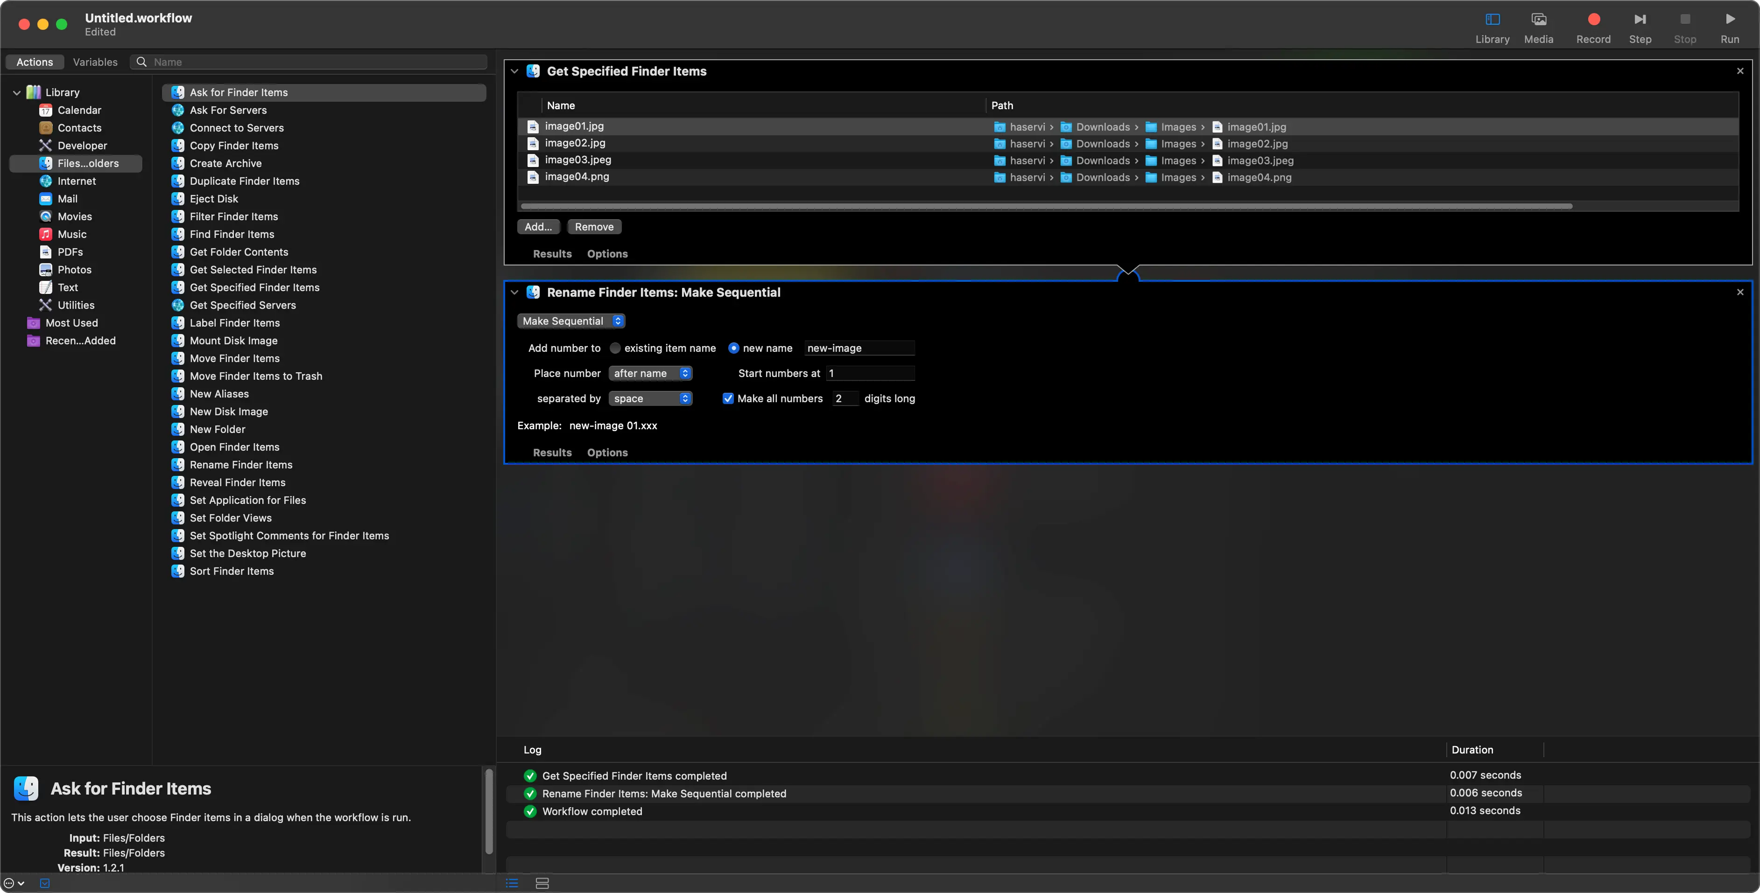Click the Start numbers at field
The height and width of the screenshot is (893, 1760).
(870, 373)
